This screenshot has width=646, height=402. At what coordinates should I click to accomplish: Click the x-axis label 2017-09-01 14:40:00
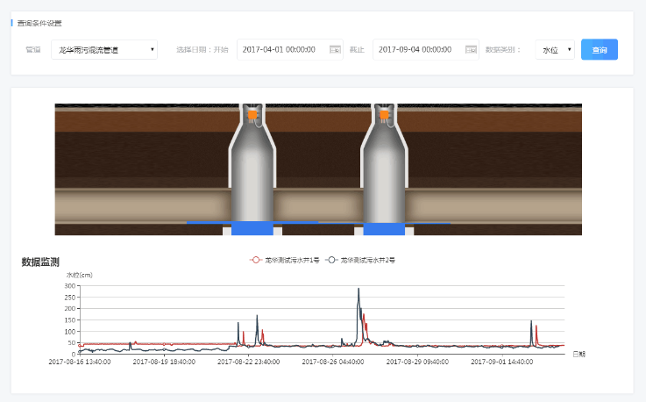[501, 362]
